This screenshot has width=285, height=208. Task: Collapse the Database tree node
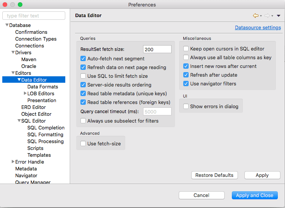(7, 25)
